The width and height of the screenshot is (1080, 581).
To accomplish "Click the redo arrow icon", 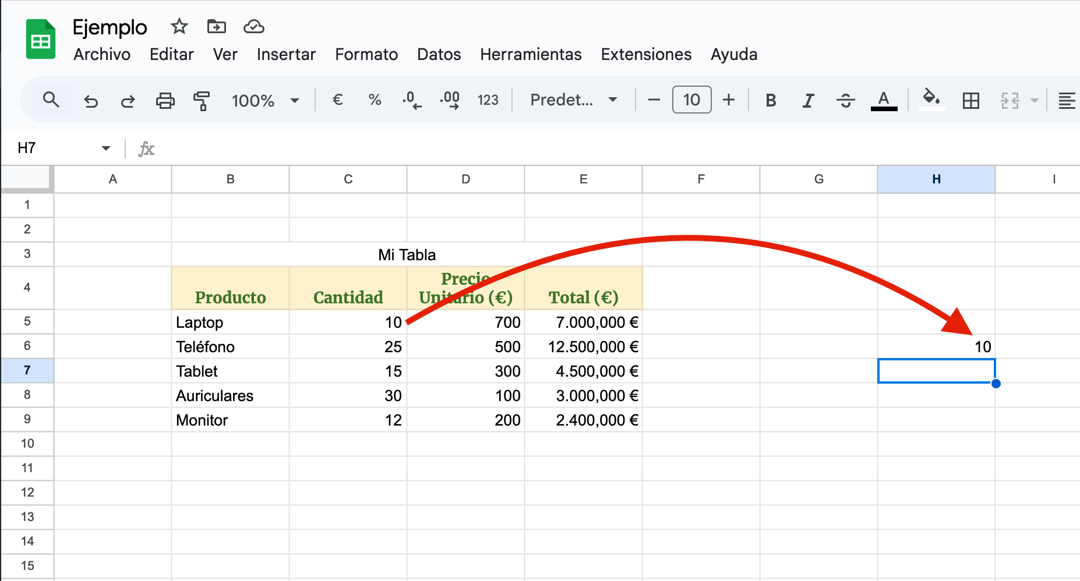I will 128,101.
